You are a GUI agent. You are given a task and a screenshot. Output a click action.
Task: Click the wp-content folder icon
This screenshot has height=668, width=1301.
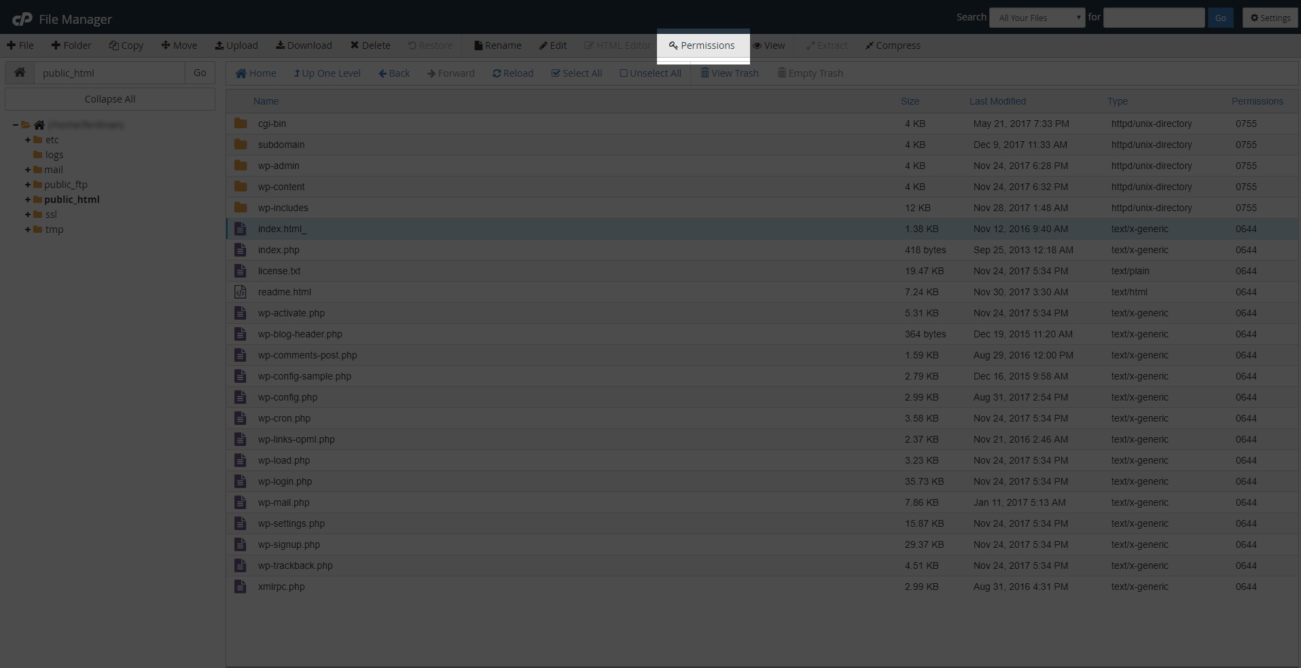tap(240, 187)
